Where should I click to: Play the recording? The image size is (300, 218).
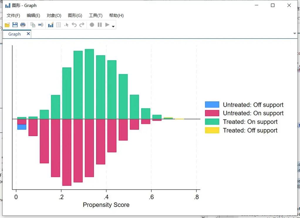click(x=107, y=25)
